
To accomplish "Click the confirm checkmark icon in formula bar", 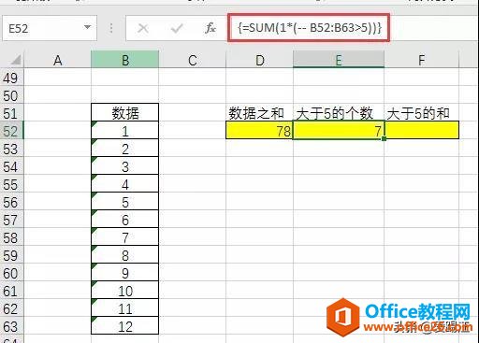I will click(177, 28).
